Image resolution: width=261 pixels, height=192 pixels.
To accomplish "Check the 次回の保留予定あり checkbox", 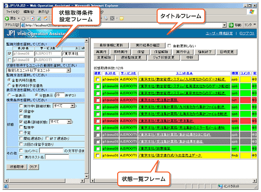I will coord(21,144).
